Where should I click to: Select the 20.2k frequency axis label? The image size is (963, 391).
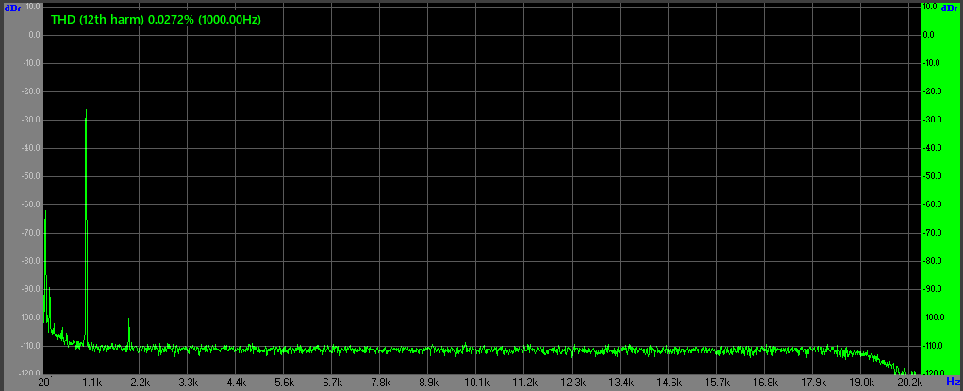point(909,383)
